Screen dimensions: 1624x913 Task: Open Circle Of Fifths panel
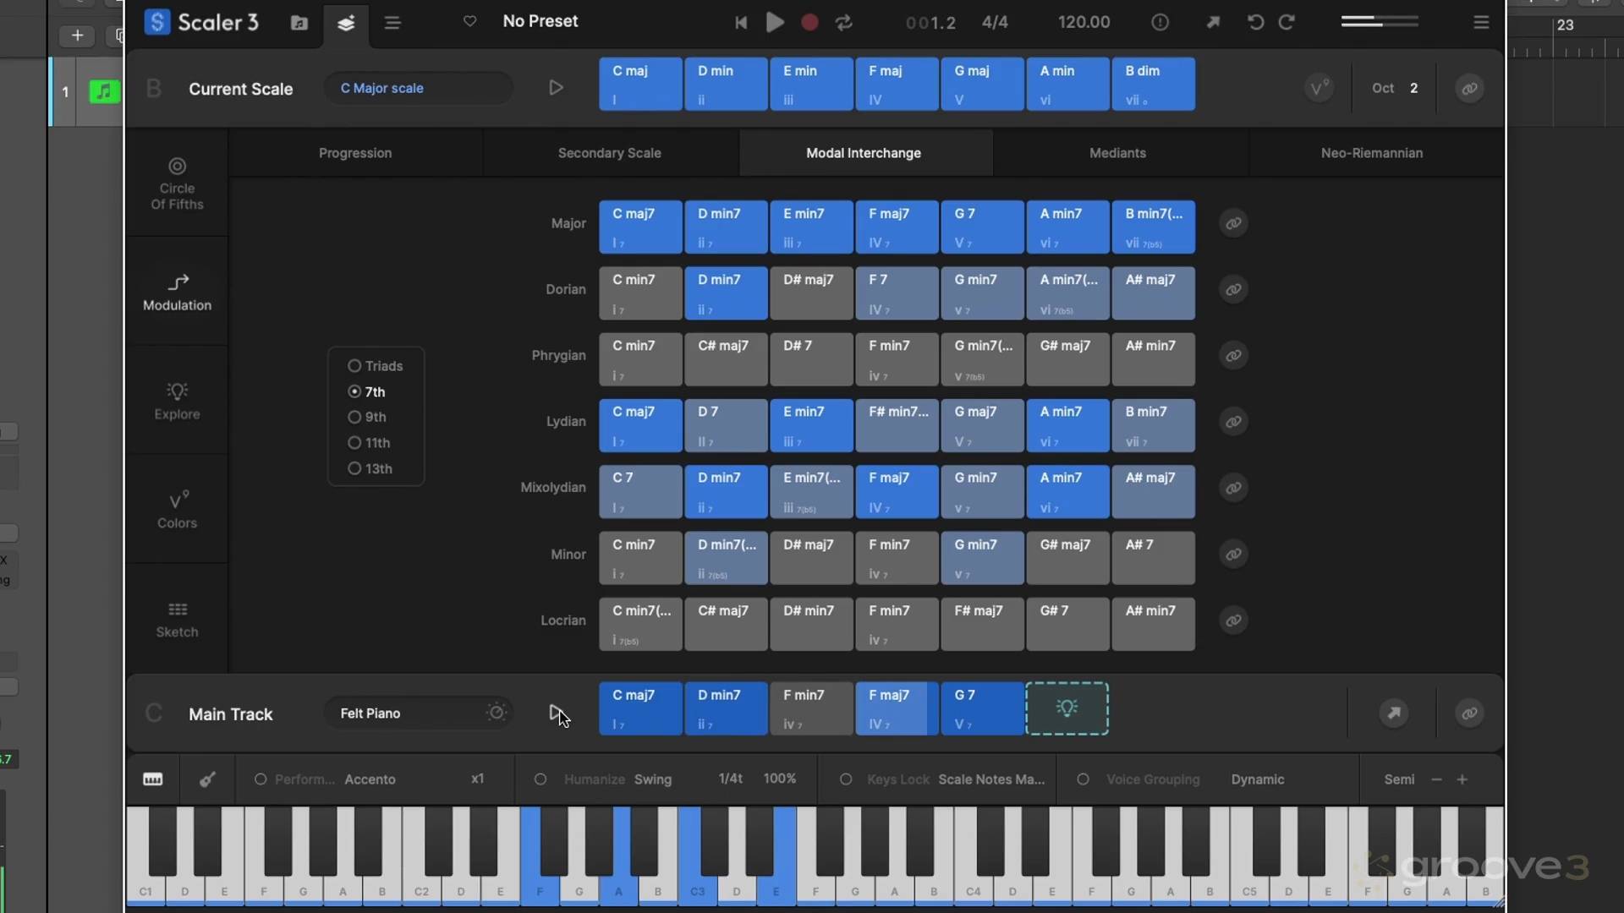tap(177, 183)
